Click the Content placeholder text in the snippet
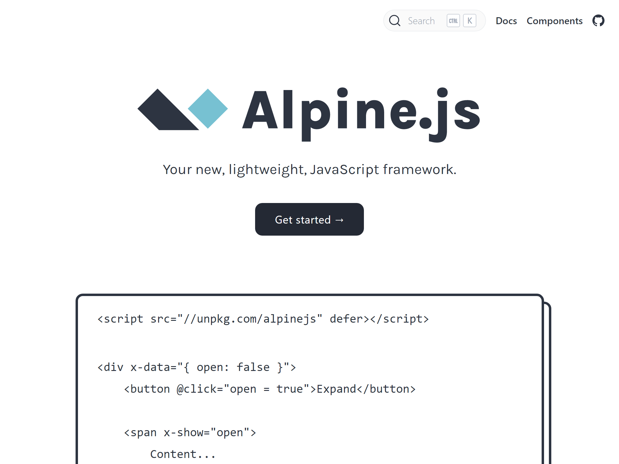The image size is (619, 464). [x=182, y=453]
